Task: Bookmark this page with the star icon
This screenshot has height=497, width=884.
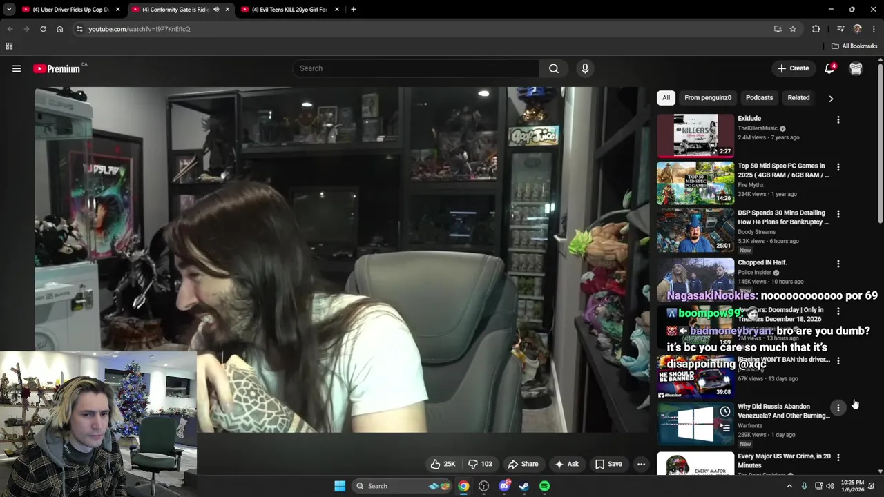Action: click(x=793, y=29)
